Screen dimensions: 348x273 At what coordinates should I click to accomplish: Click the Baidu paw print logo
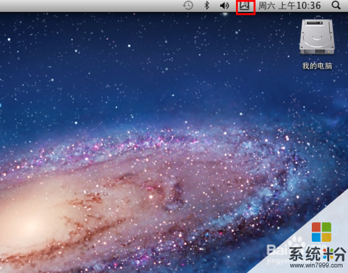[296, 242]
